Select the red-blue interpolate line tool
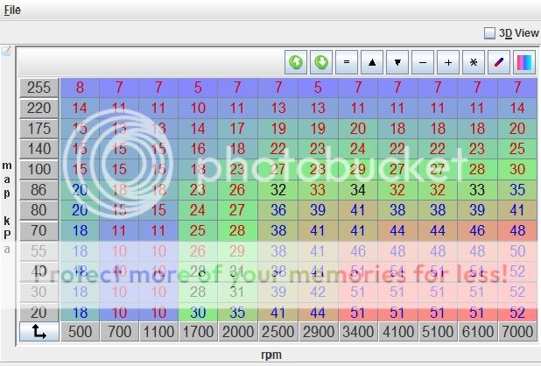This screenshot has height=366, width=541. pos(499,62)
